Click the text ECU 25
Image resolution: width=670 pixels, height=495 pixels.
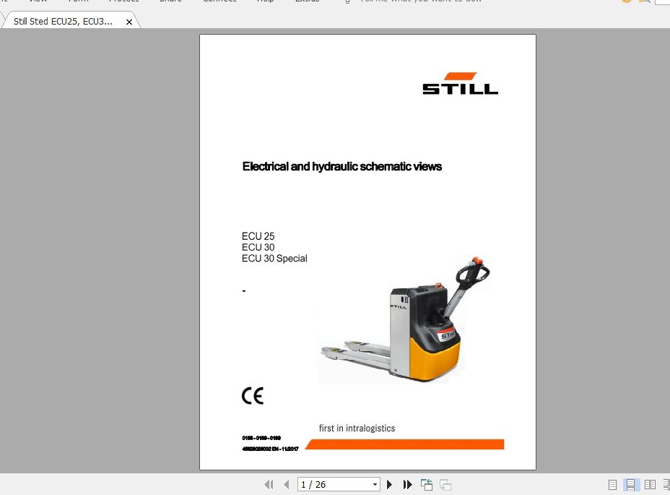pos(258,236)
